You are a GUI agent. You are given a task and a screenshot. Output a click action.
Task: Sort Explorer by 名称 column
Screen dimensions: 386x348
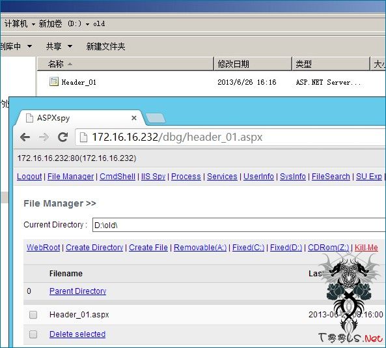pyautogui.click(x=126, y=64)
